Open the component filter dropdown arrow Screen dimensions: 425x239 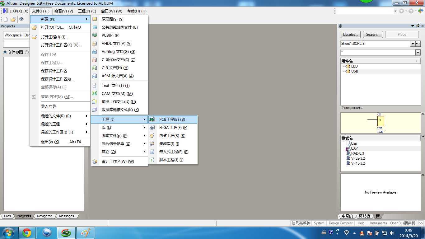click(418, 52)
